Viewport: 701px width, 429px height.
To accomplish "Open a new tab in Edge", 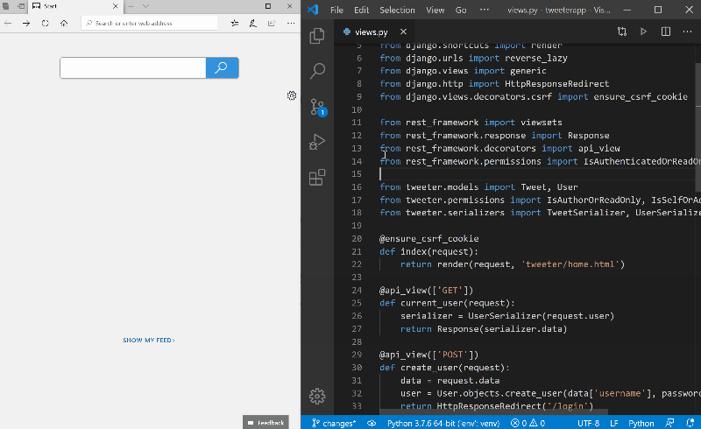I will (131, 6).
